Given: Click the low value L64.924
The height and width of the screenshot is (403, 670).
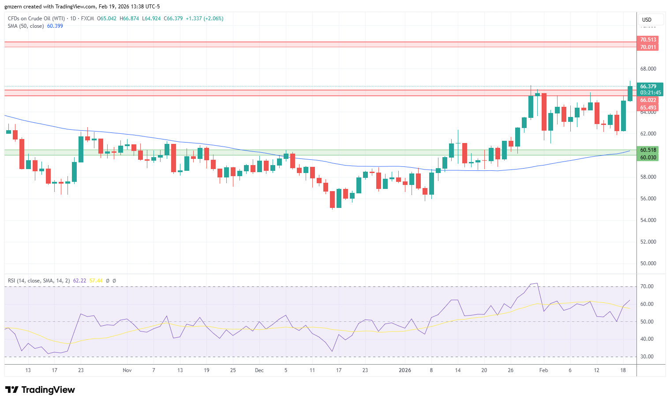Looking at the screenshot, I should point(151,19).
